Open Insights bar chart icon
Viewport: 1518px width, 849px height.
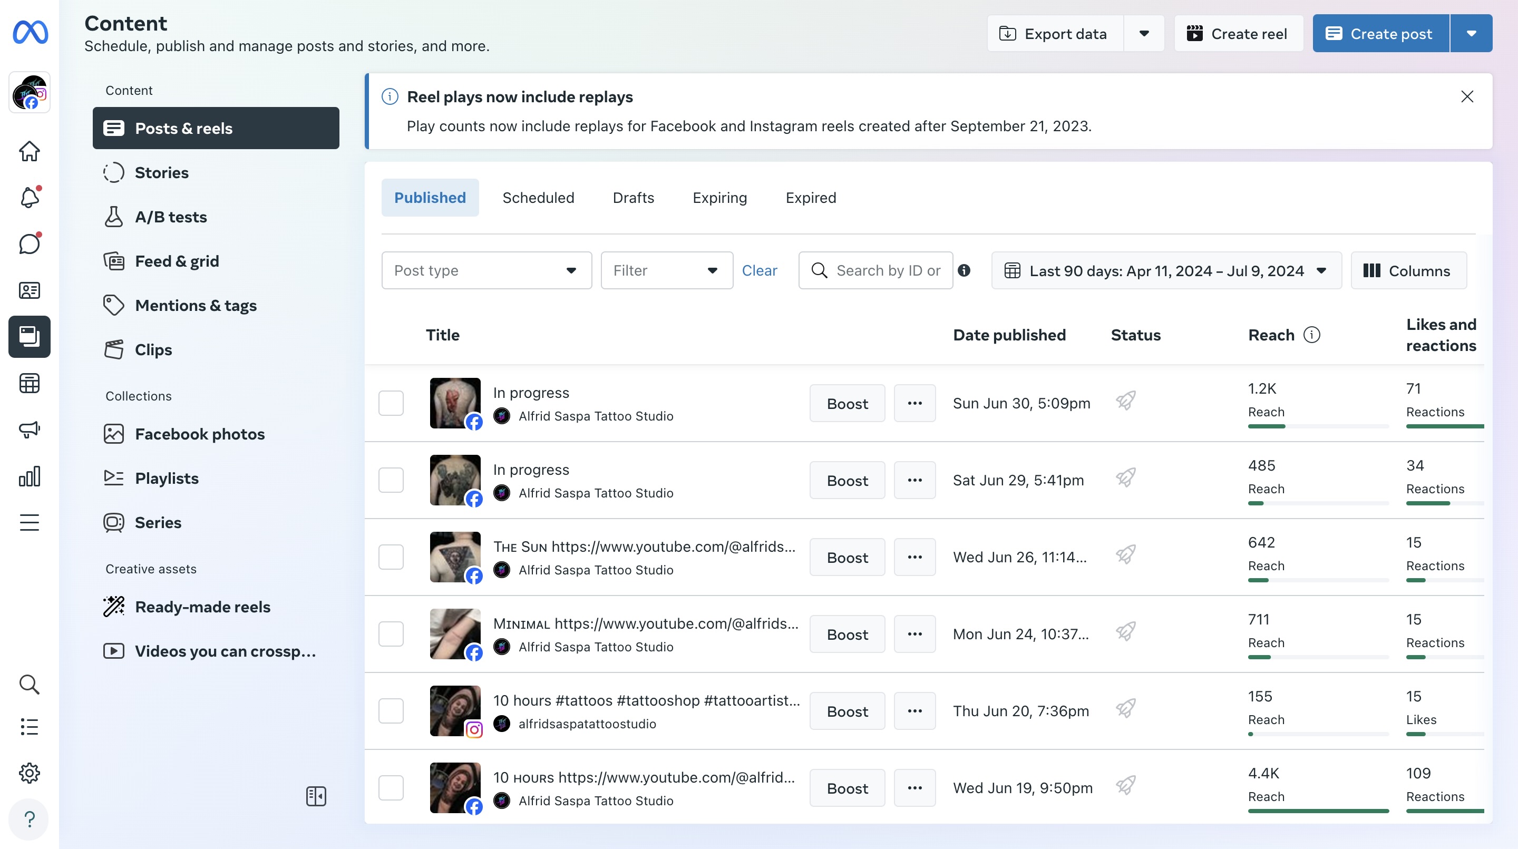pos(30,476)
